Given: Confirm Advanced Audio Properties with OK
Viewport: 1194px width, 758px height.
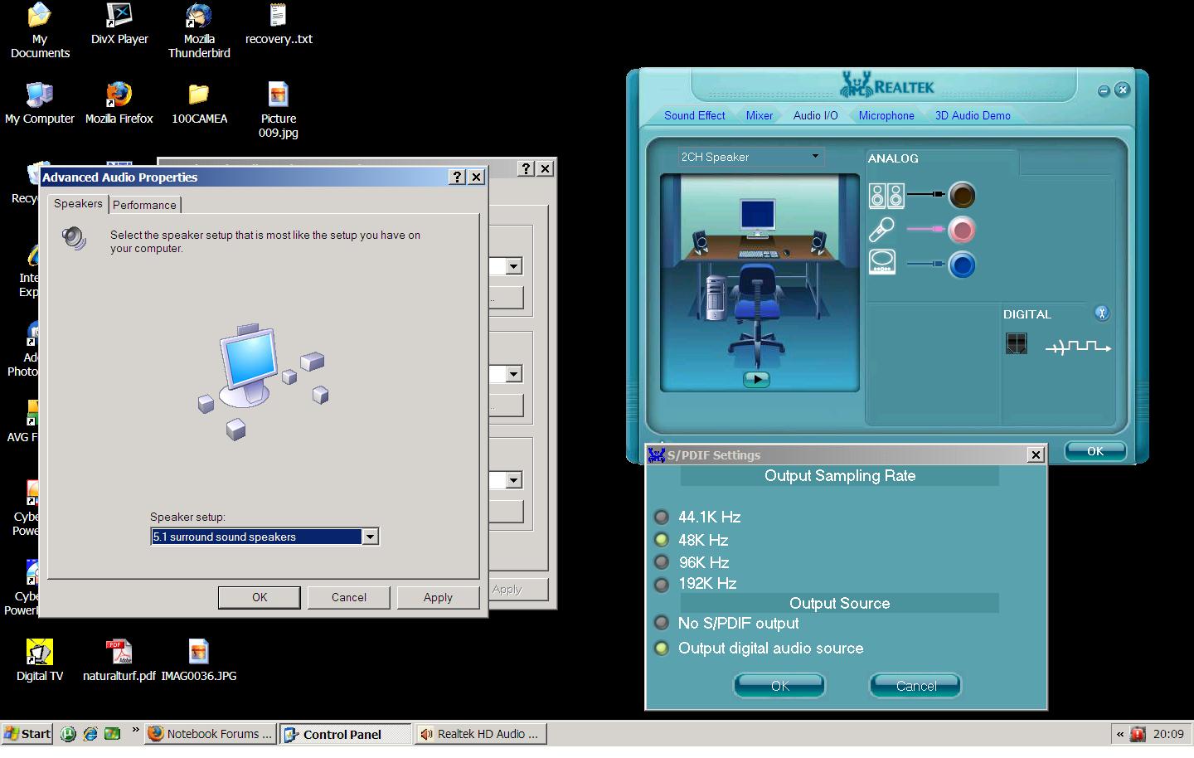Looking at the screenshot, I should coord(260,597).
